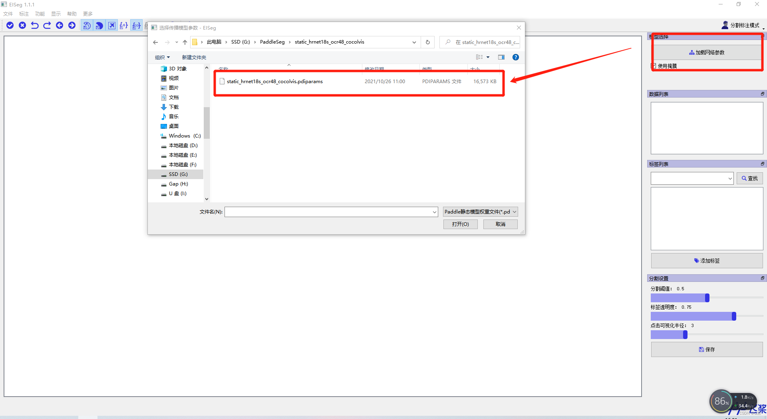
Task: Open the 功能 menu
Action: click(x=40, y=14)
